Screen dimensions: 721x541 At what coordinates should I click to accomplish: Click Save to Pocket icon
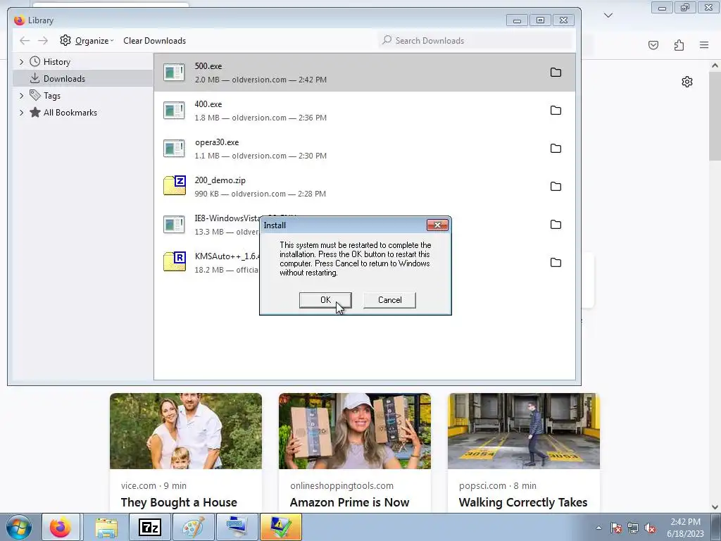[653, 44]
